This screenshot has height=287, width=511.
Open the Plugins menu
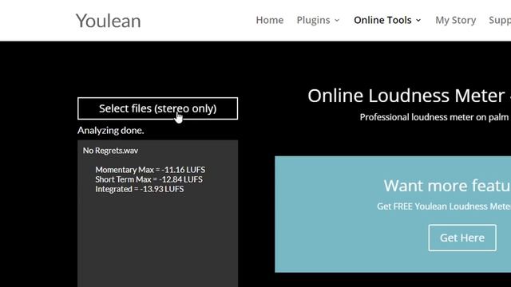point(313,20)
